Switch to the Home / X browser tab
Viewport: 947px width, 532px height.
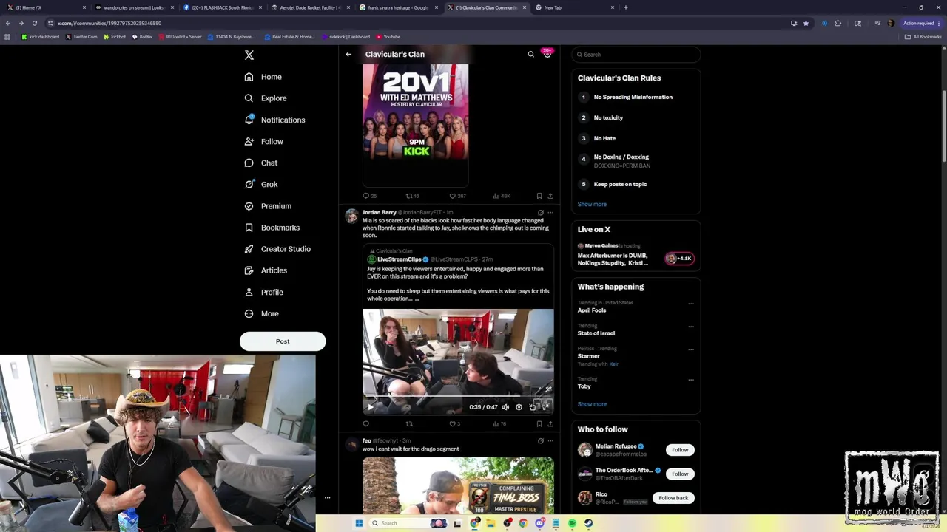click(x=44, y=7)
